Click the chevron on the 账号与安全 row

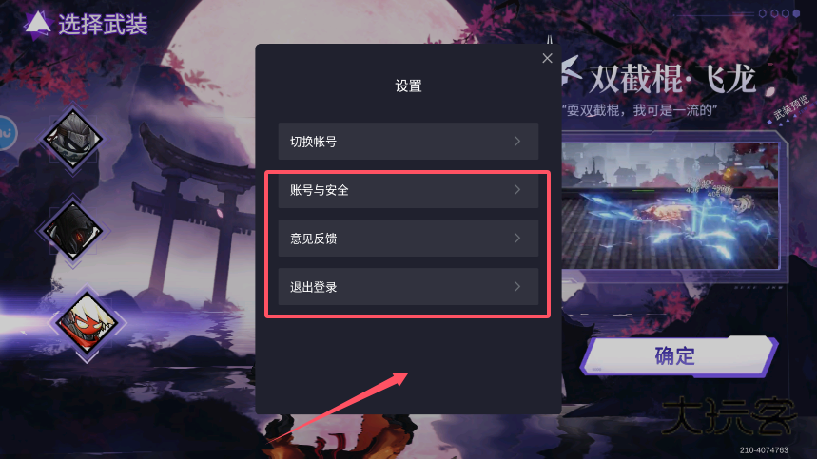(x=516, y=190)
